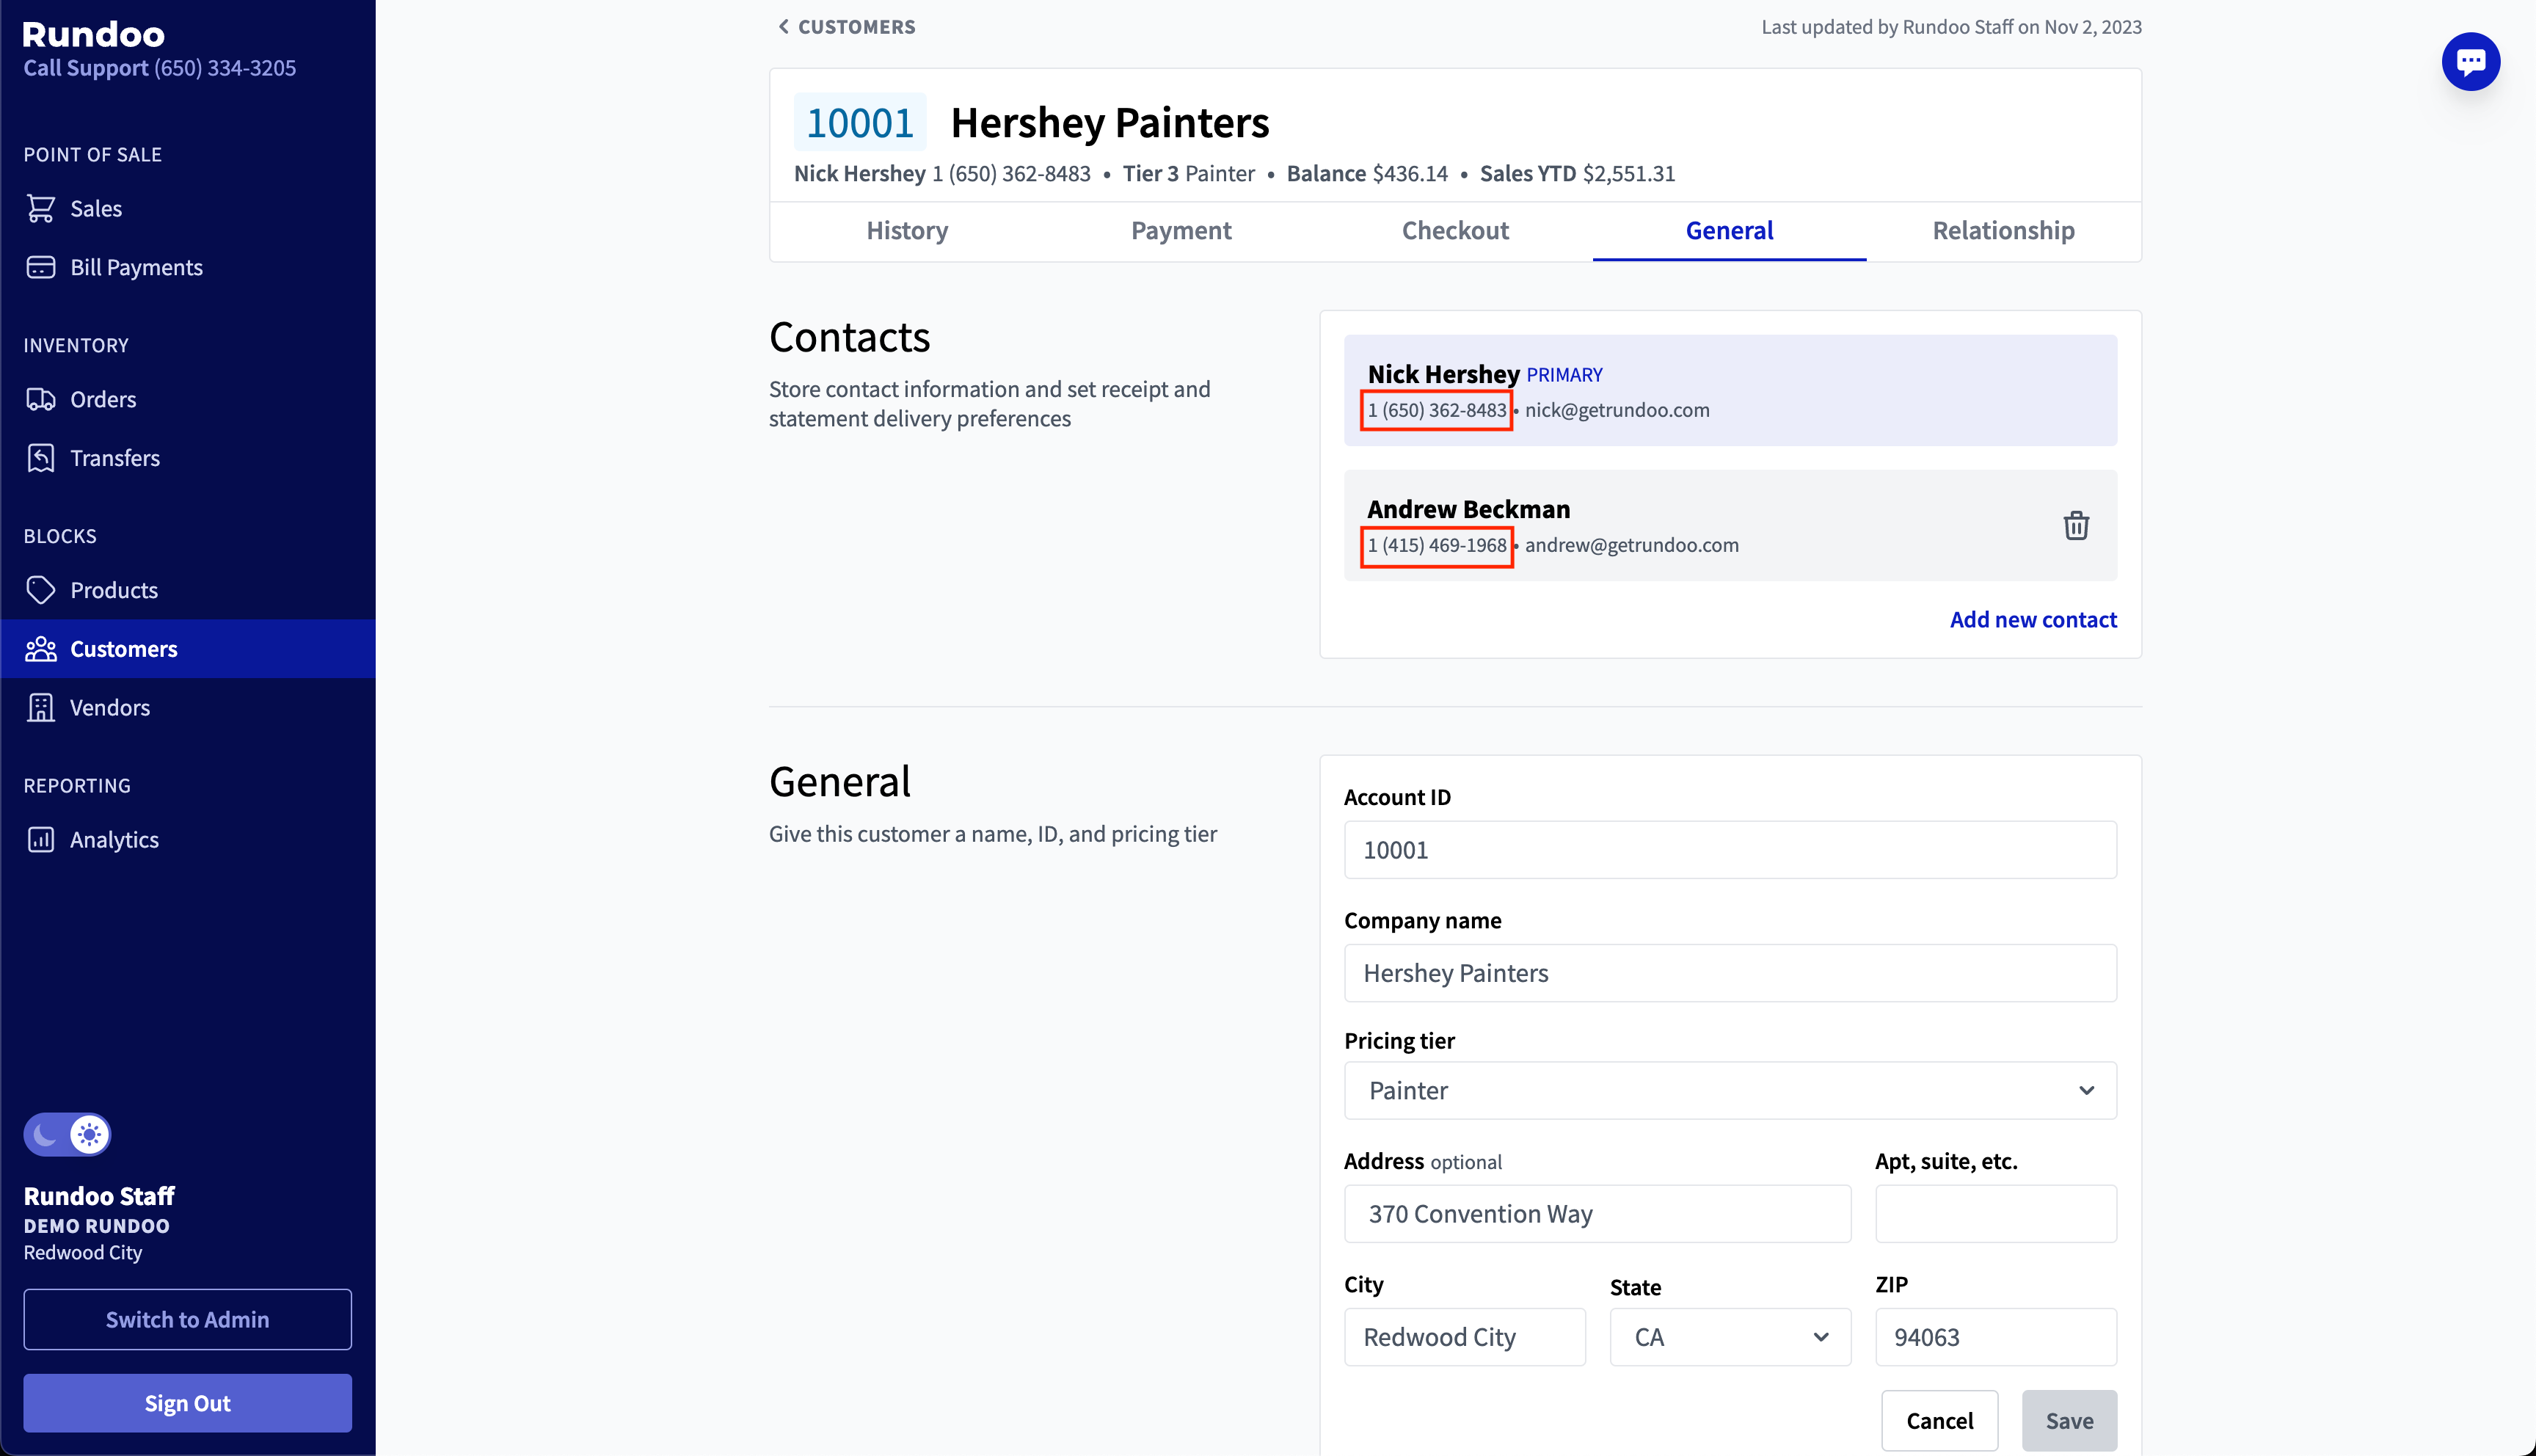Click the Transfers icon in sidebar
Screen dimensions: 2536x1456
(x=41, y=458)
